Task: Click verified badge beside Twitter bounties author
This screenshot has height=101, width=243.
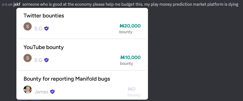Action: click(46, 29)
